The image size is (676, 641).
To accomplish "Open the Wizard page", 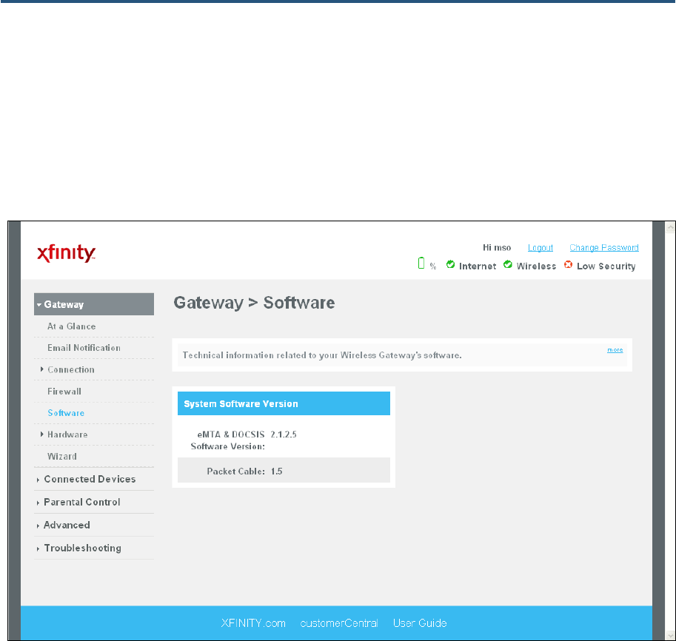I will click(62, 456).
